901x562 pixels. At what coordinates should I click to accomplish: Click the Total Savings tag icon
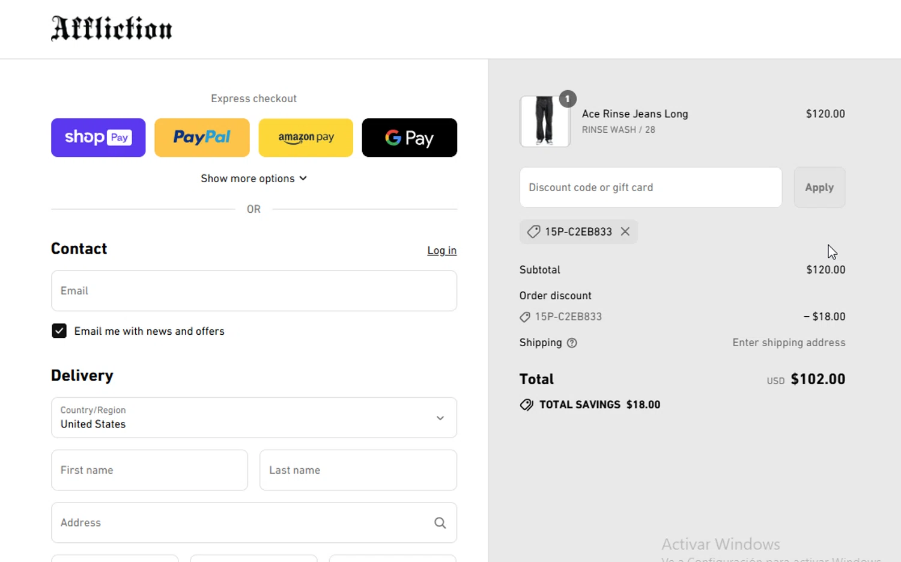(x=526, y=405)
